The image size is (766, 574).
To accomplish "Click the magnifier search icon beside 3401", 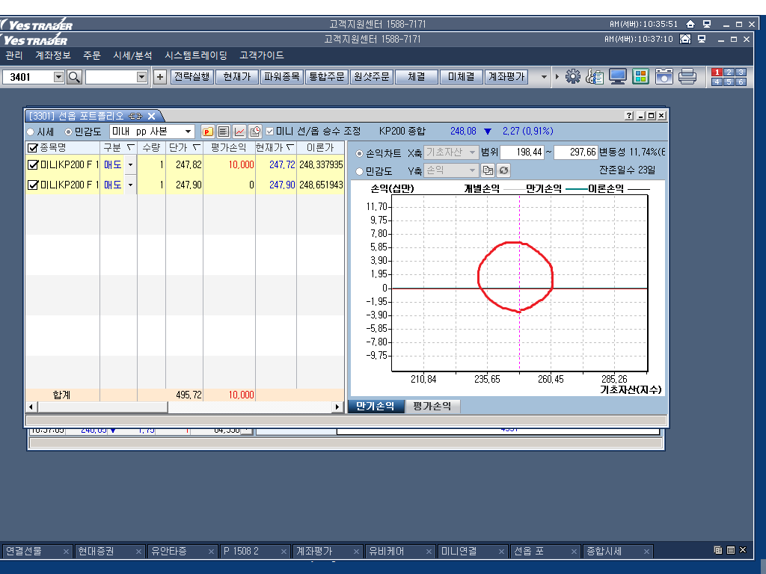I will pyautogui.click(x=74, y=77).
